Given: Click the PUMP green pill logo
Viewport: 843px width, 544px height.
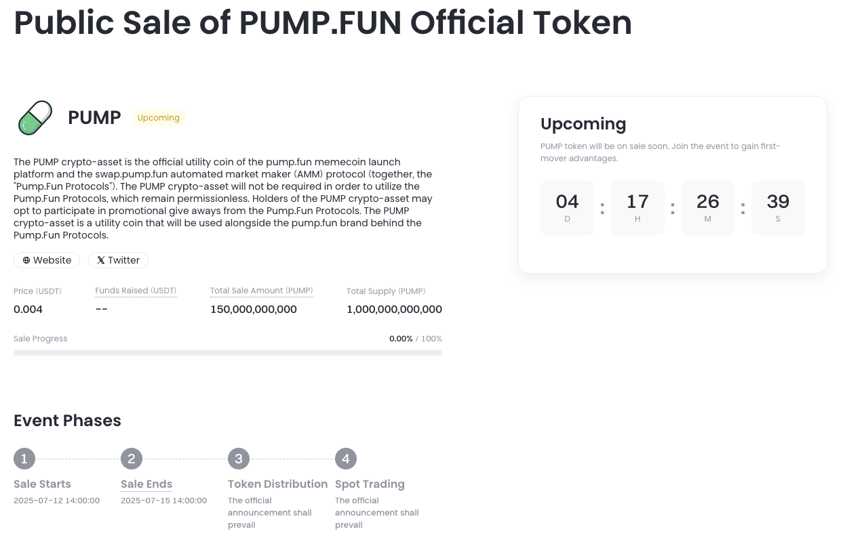Looking at the screenshot, I should [x=35, y=118].
